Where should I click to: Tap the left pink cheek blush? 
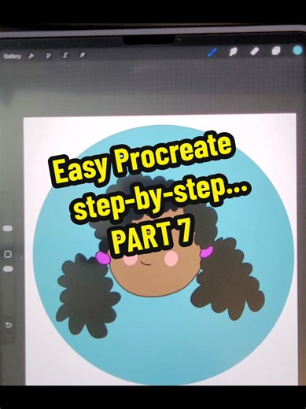[131, 260]
